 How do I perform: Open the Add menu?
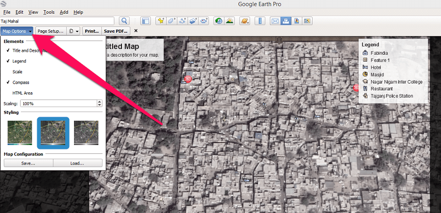point(64,12)
